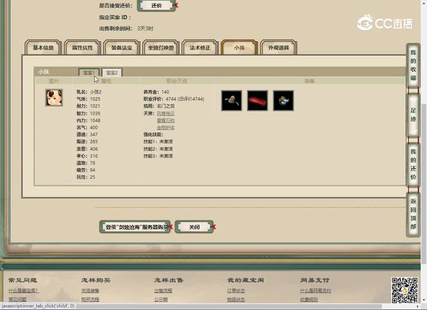427x310 pixels.
Task: Click the 还价 bargain button
Action: pos(157,6)
